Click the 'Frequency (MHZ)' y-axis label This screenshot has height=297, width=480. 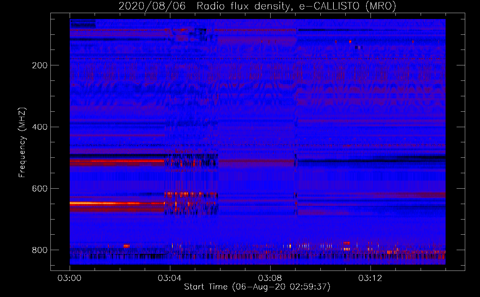pyautogui.click(x=22, y=143)
